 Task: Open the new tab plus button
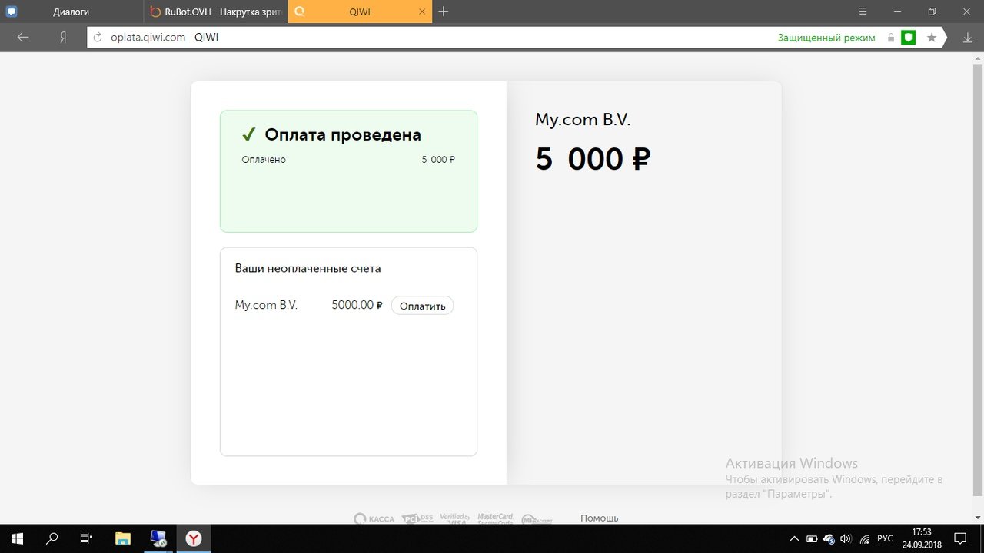tap(444, 11)
